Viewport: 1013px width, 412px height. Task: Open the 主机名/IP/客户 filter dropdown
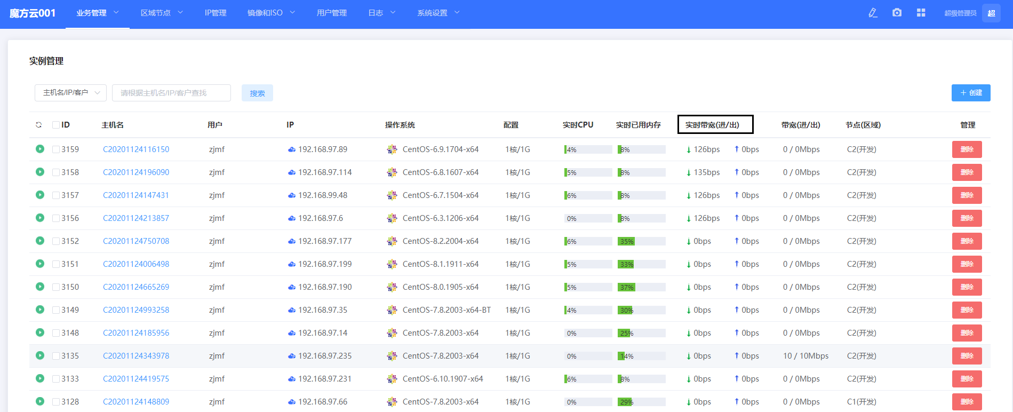coord(70,93)
